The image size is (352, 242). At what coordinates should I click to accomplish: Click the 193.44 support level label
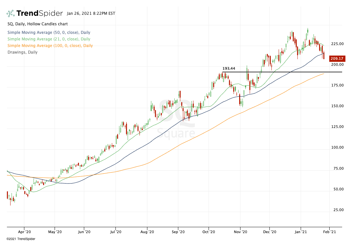(229, 69)
